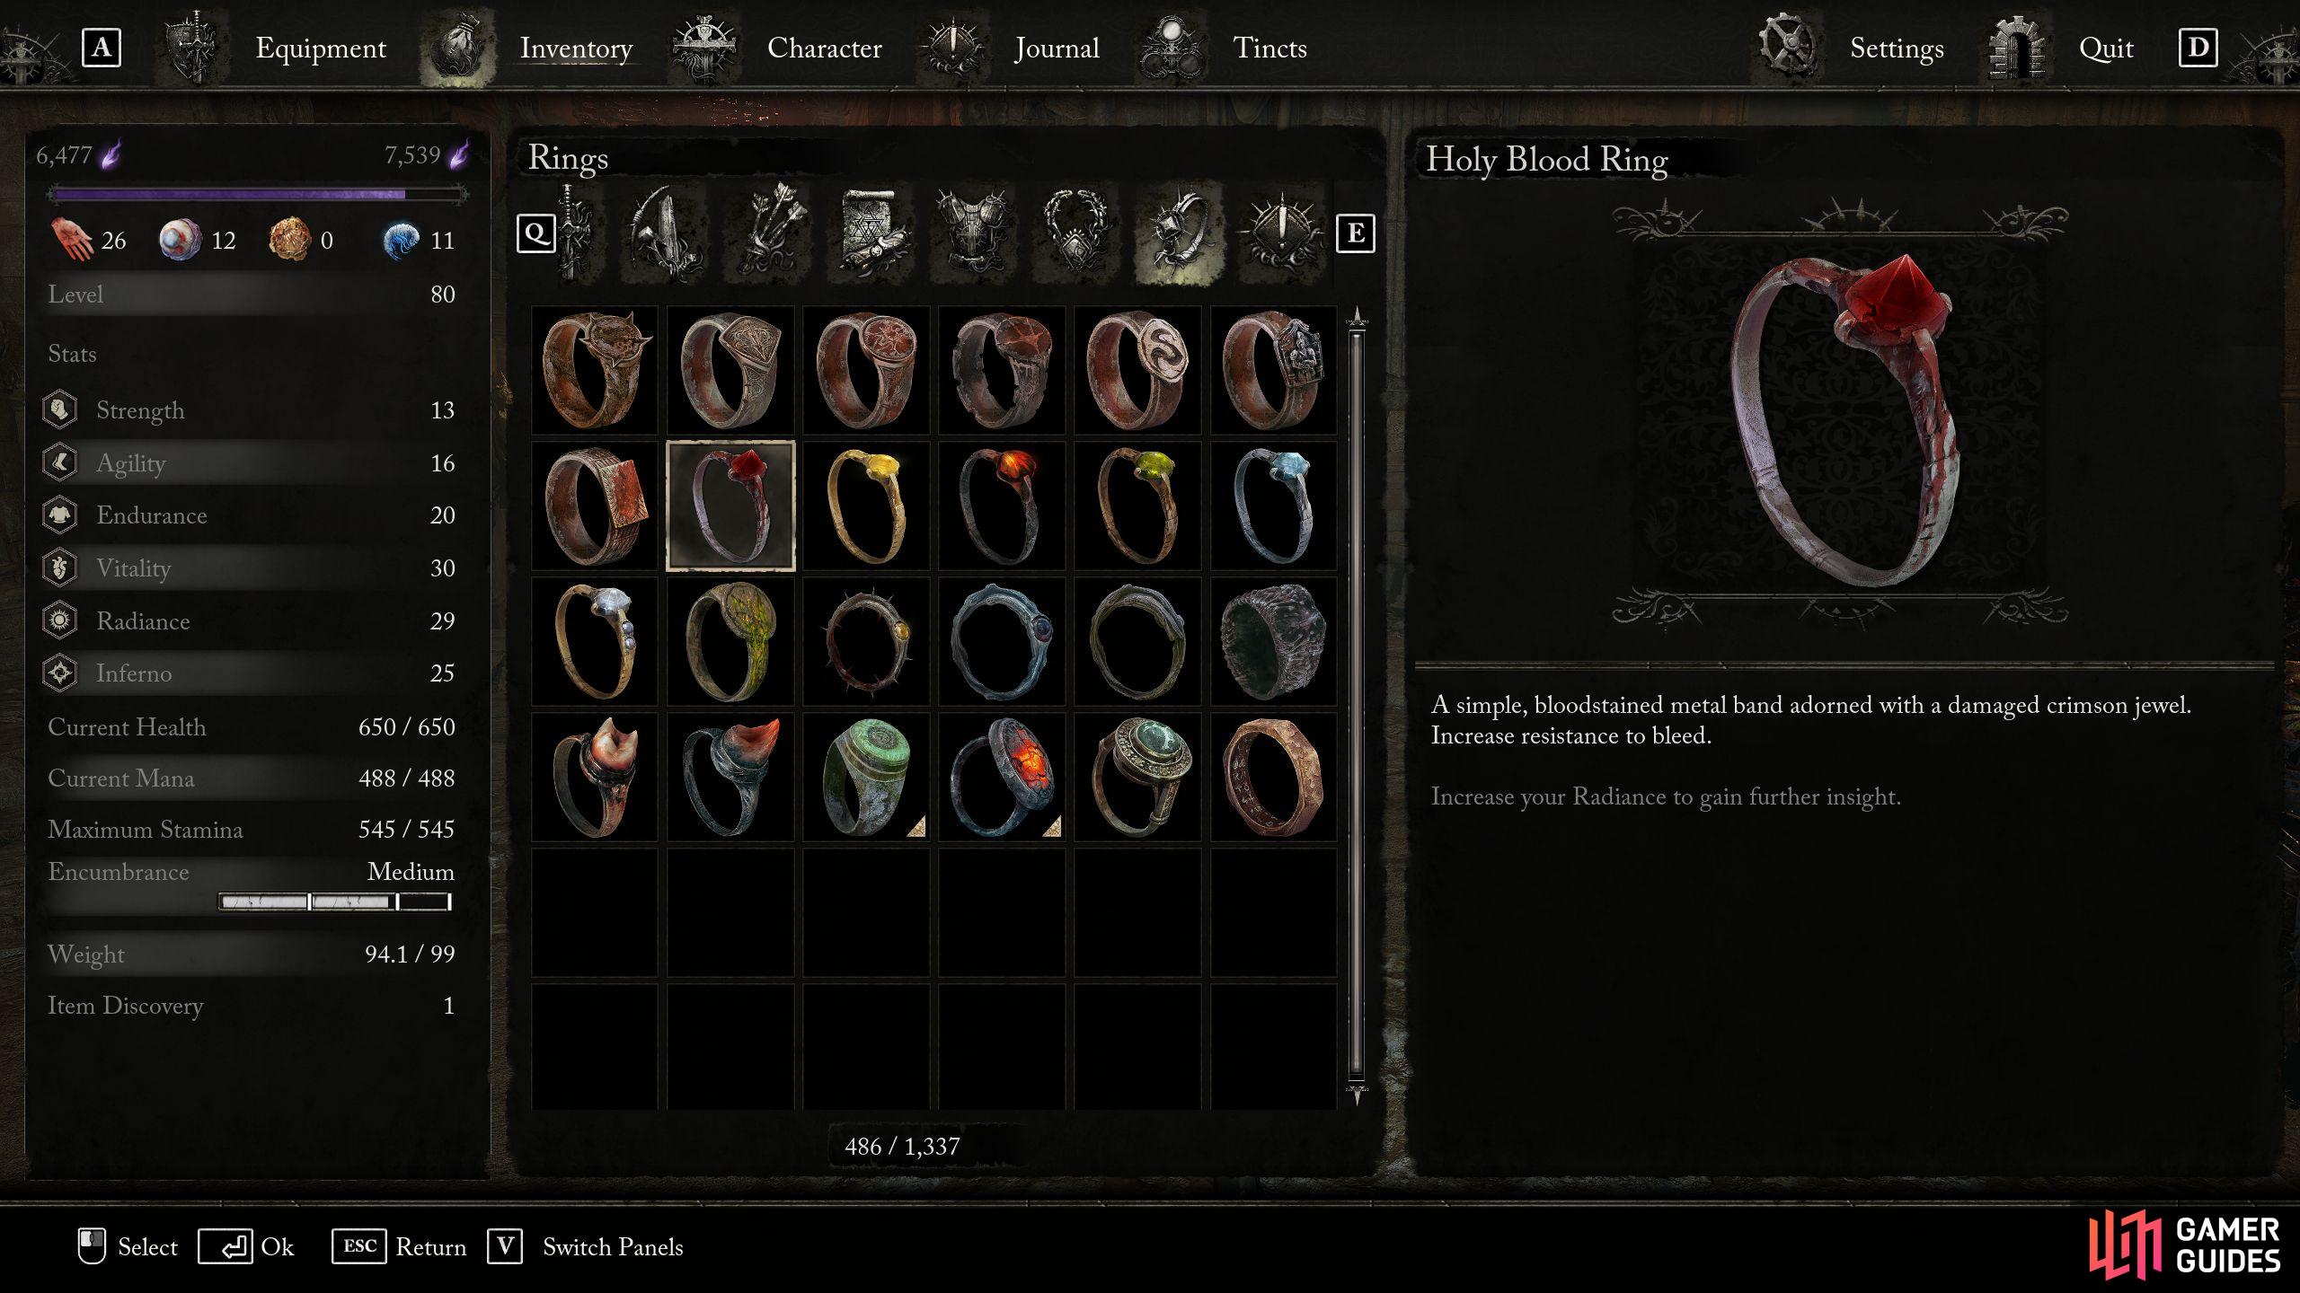Open the Settings menu
This screenshot has height=1293, width=2300.
[x=1897, y=48]
